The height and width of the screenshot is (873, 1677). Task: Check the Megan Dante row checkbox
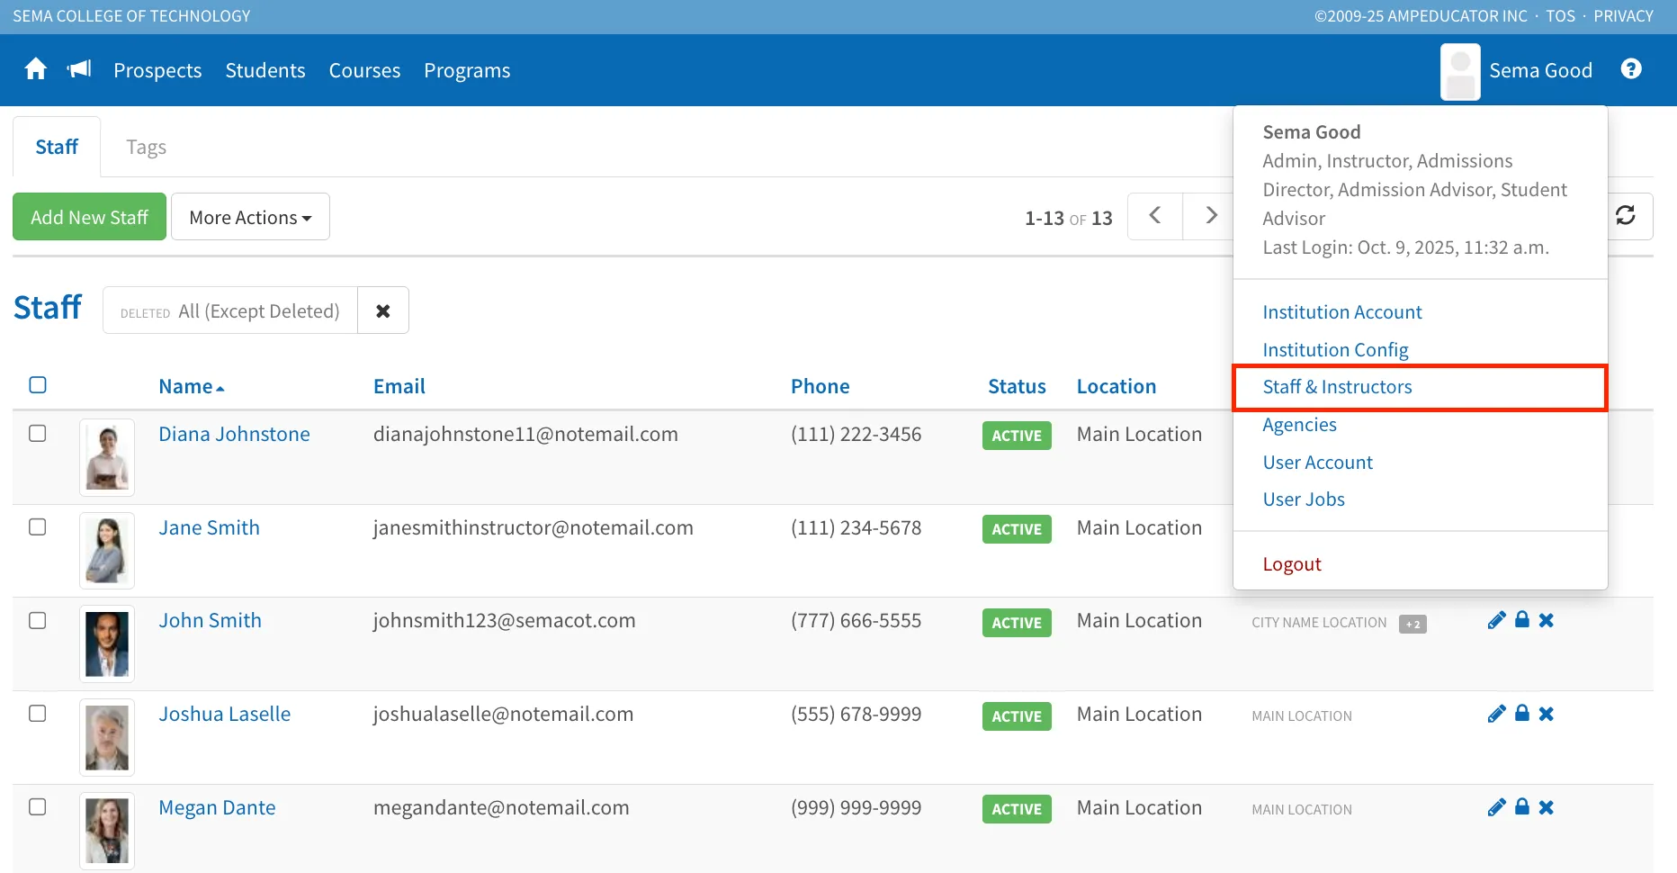click(38, 807)
